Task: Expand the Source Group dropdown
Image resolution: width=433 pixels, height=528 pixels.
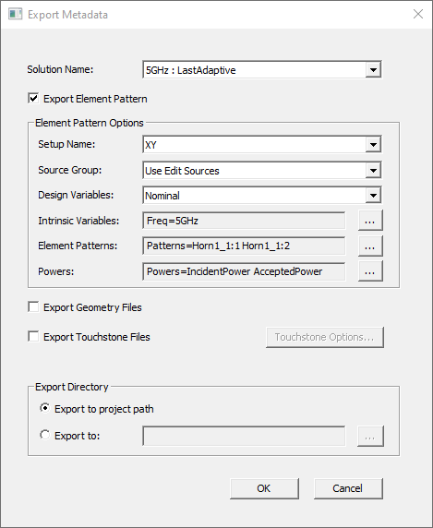Action: click(373, 171)
